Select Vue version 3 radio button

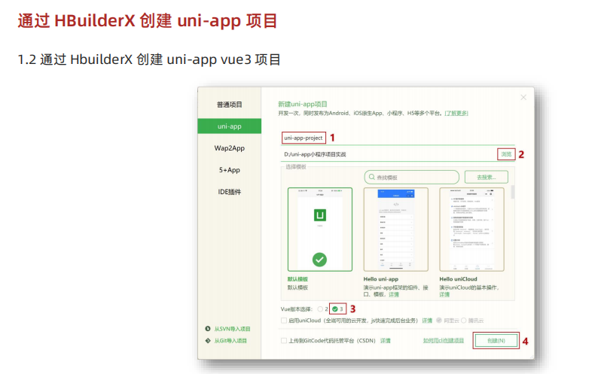(x=335, y=309)
